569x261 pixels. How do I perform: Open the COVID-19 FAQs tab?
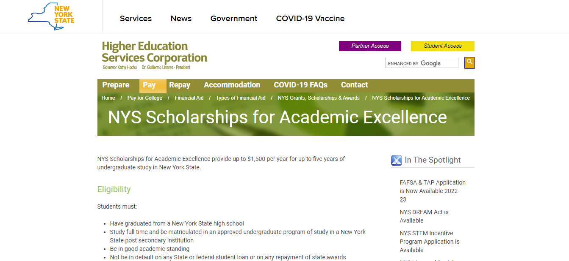300,85
